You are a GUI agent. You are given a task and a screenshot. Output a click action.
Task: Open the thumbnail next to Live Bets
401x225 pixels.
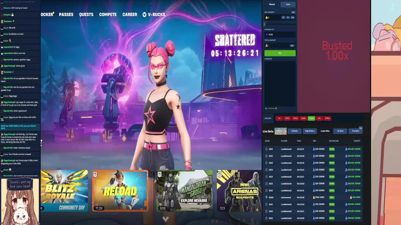[281, 131]
